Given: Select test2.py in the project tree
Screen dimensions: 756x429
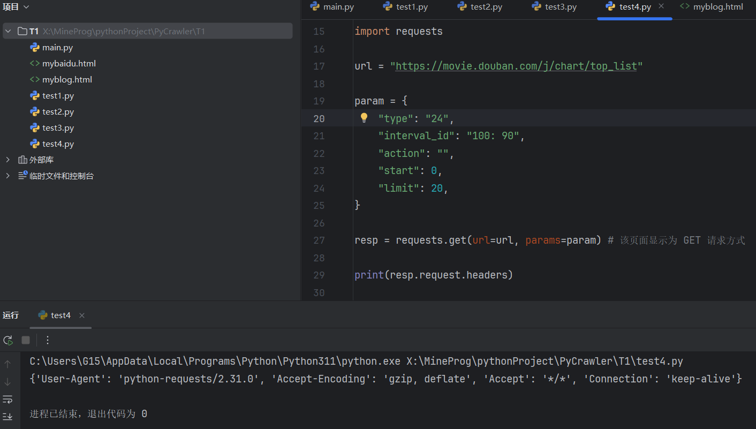Looking at the screenshot, I should pyautogui.click(x=58, y=111).
